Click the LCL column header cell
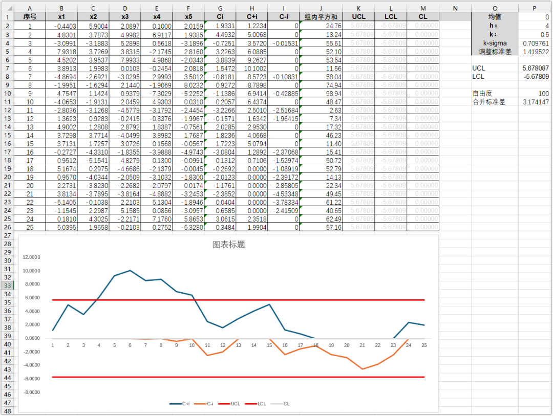The width and height of the screenshot is (553, 416). 391,16
